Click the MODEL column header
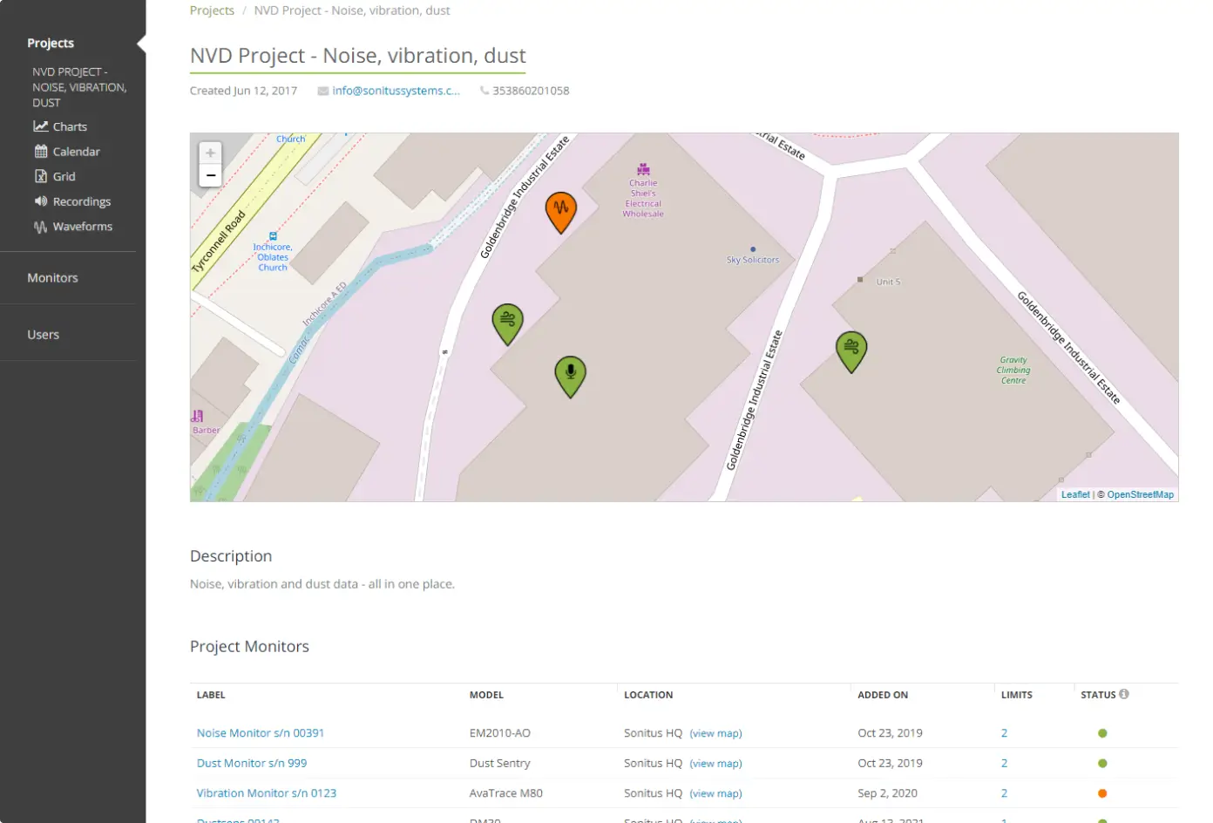1213x823 pixels. click(486, 695)
